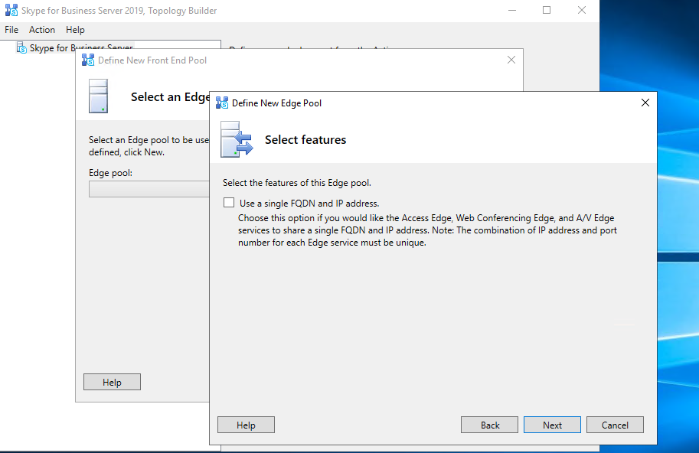
Task: Enable Use a single FQDN and IP address
Action: [229, 204]
